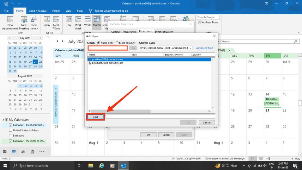The image size is (302, 170).
Task: Click the Title column header
Action: pos(147,54)
